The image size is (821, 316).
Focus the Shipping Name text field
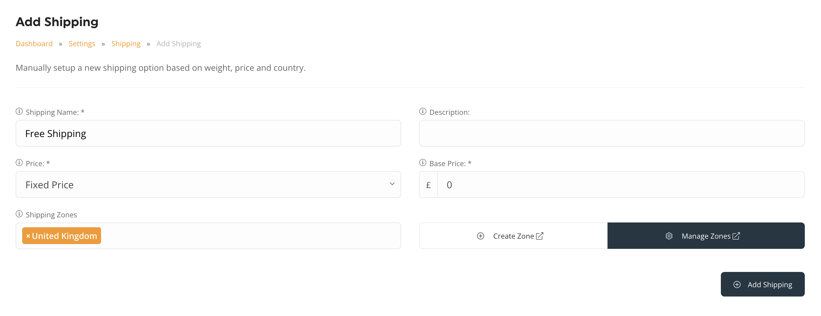(x=208, y=133)
